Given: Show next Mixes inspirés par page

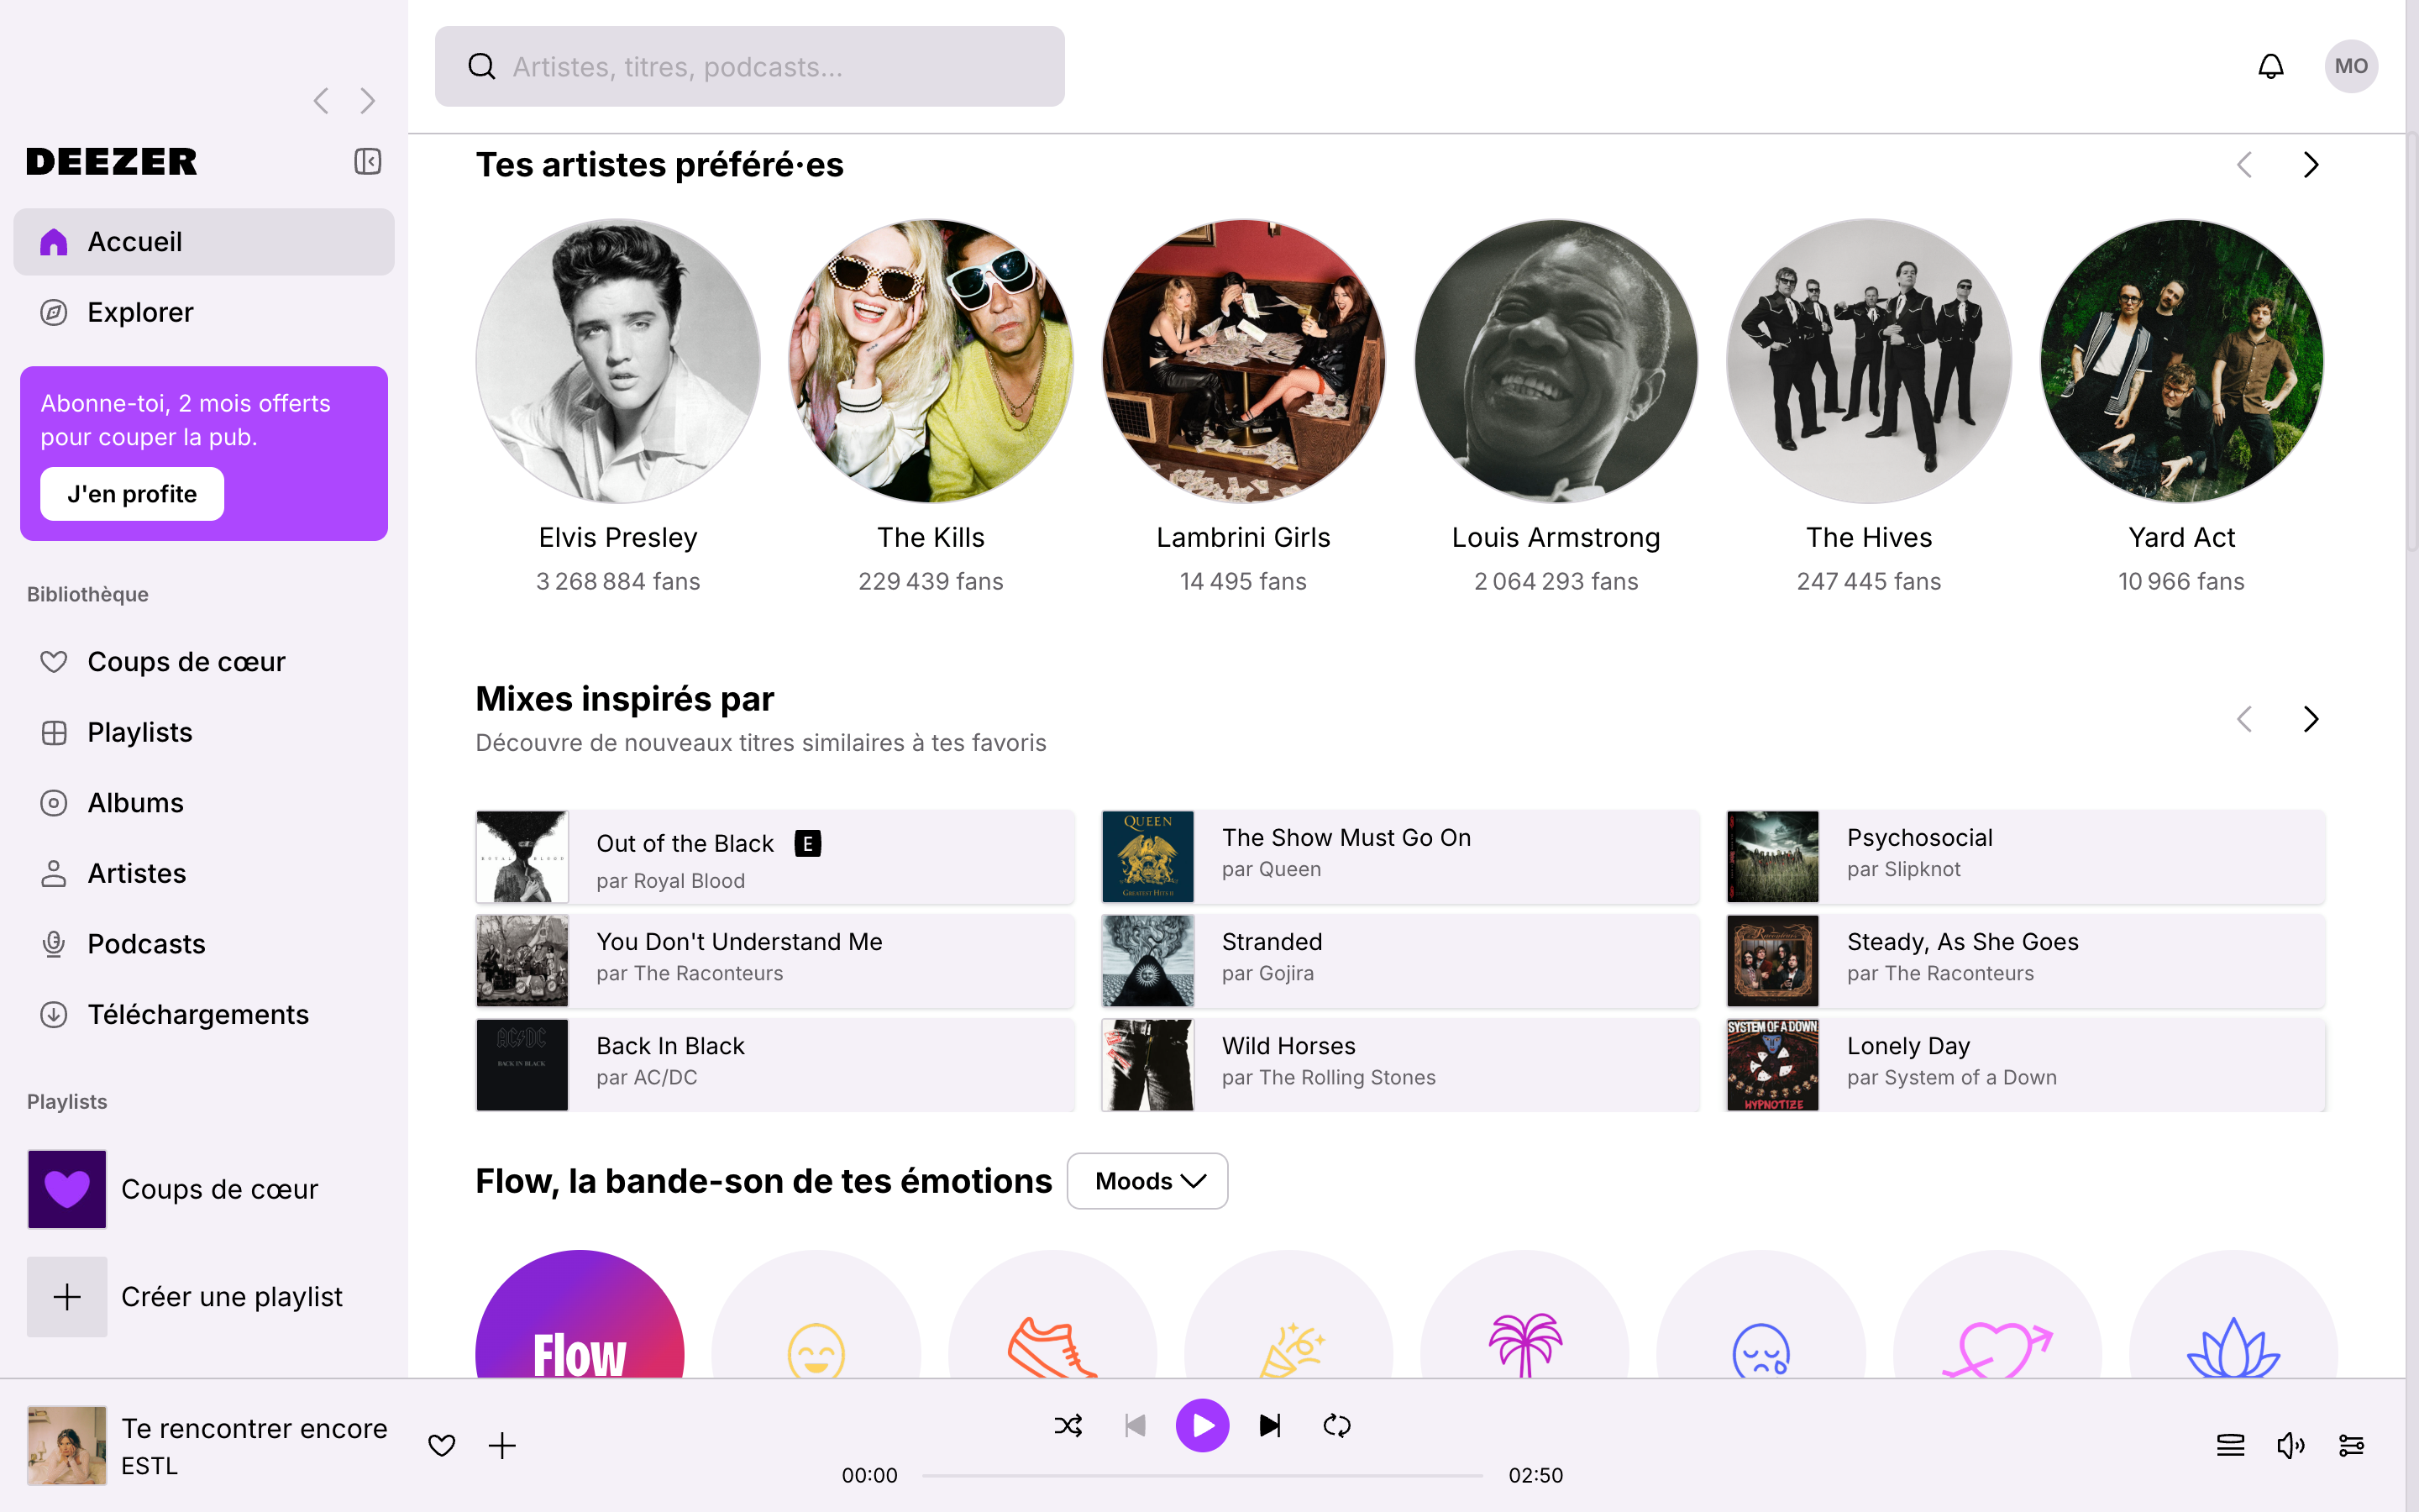Looking at the screenshot, I should (x=2310, y=719).
